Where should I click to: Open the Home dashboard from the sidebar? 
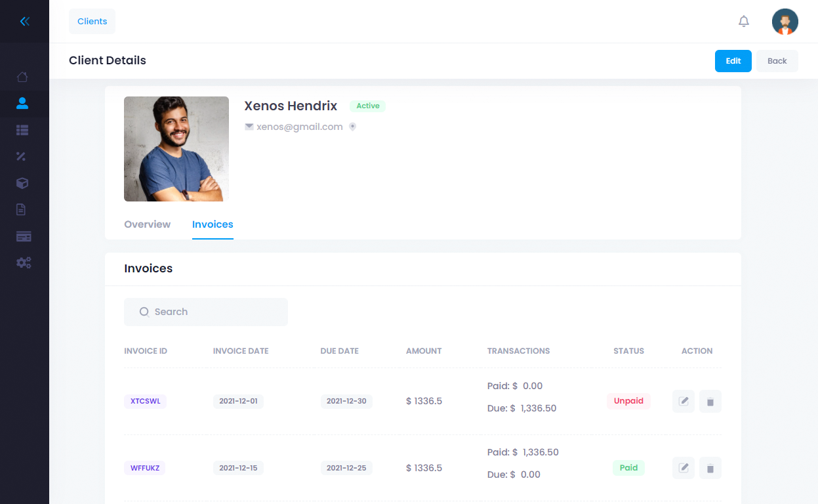point(23,77)
